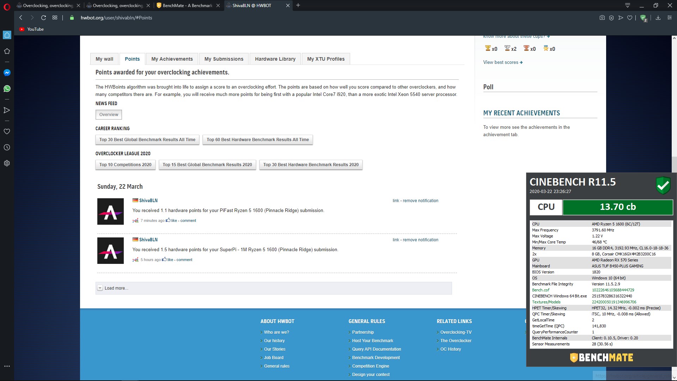Click Top 30 Best Hardware Benchmark Results 2020
Image resolution: width=677 pixels, height=381 pixels.
point(311,165)
